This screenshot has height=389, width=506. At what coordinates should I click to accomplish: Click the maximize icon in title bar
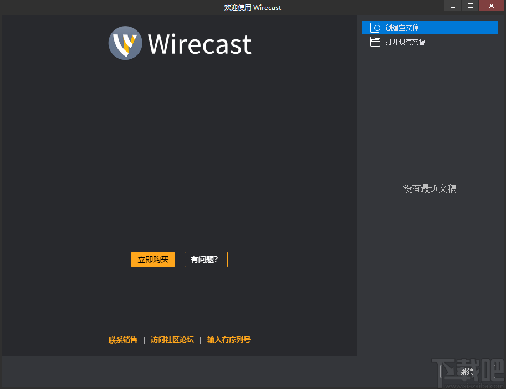tap(472, 6)
